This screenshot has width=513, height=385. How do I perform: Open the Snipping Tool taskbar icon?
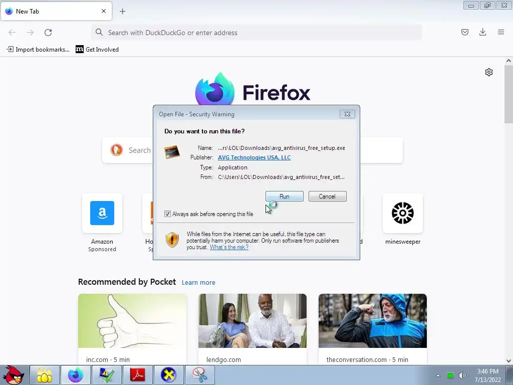tap(199, 375)
